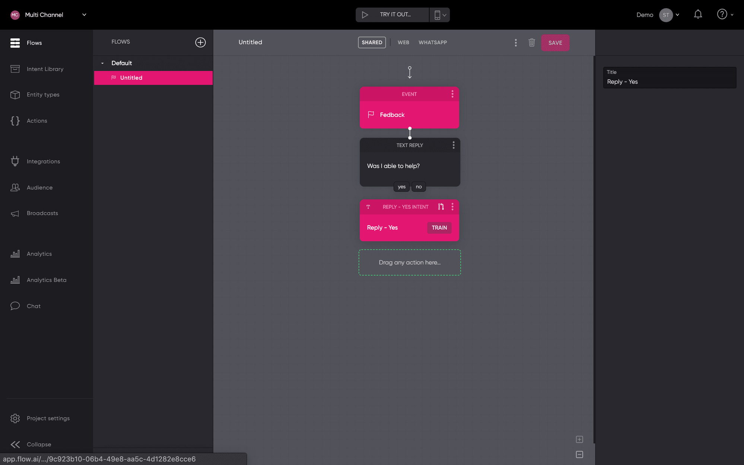Click the SAVE button
Screen dimensions: 744x465
pyautogui.click(x=555, y=43)
